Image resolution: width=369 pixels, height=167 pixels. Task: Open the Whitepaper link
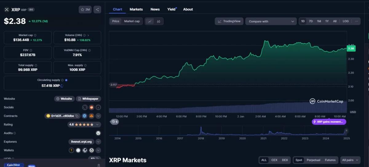point(89,99)
